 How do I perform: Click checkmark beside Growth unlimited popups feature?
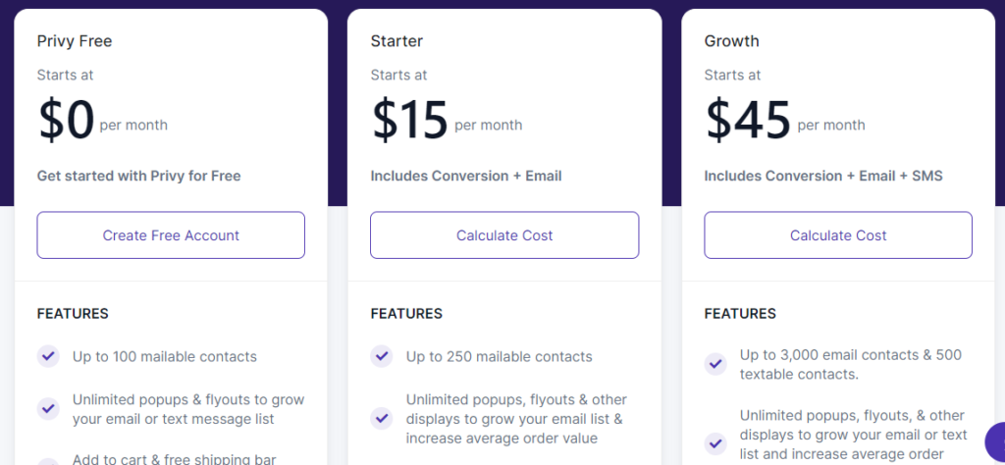tap(715, 443)
